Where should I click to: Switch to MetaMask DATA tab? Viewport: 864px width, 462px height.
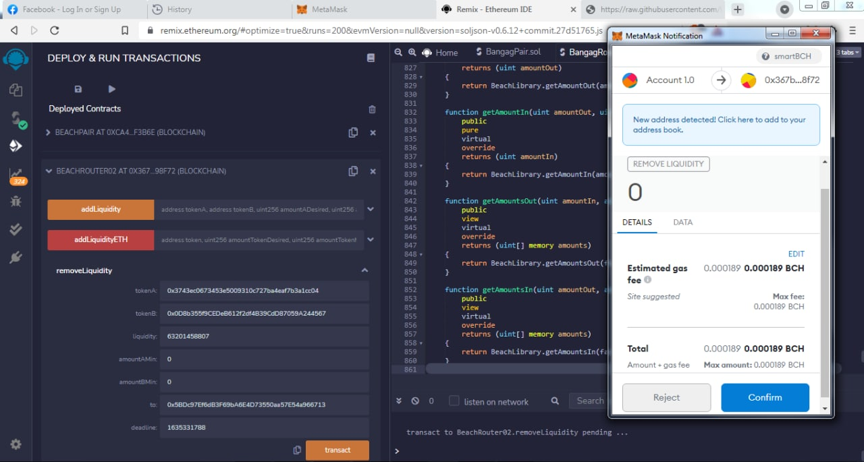tap(683, 223)
